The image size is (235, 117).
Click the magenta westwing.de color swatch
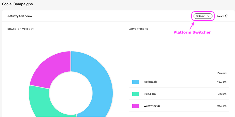(x=135, y=106)
